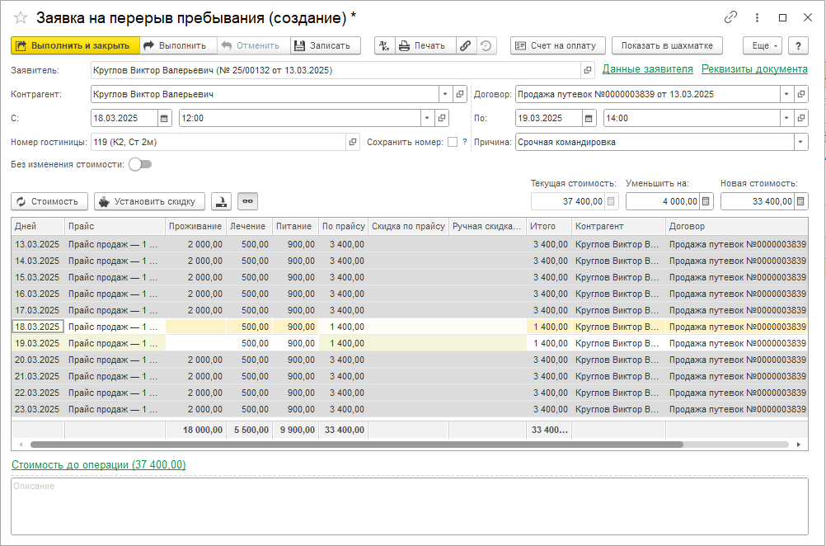
Task: Toggle the Без изменения стоимости switch
Action: coord(140,164)
